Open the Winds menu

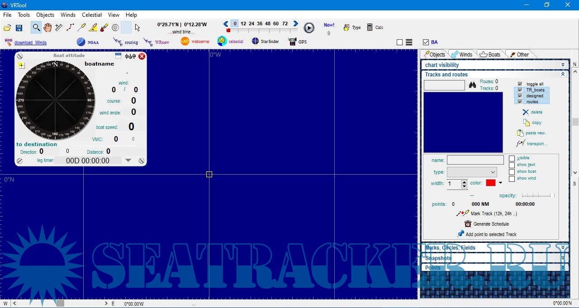point(68,15)
